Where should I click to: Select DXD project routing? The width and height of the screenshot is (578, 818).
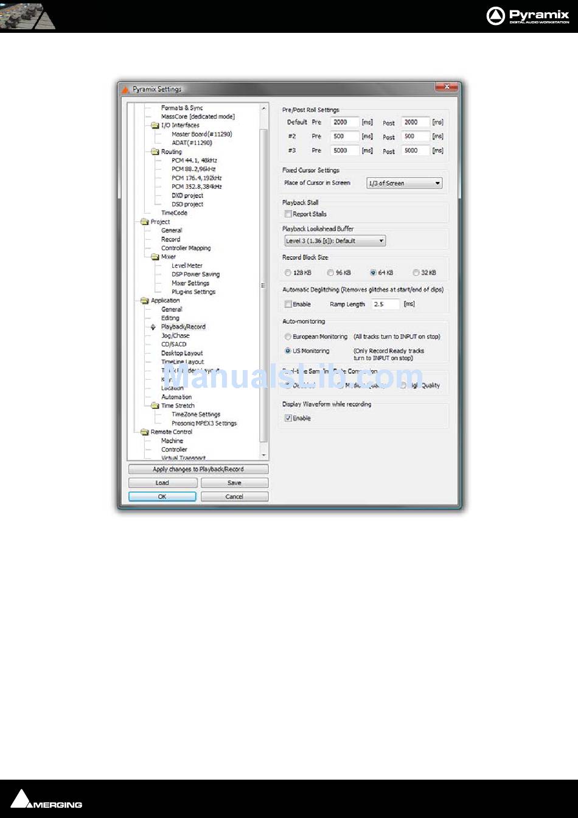coord(187,196)
